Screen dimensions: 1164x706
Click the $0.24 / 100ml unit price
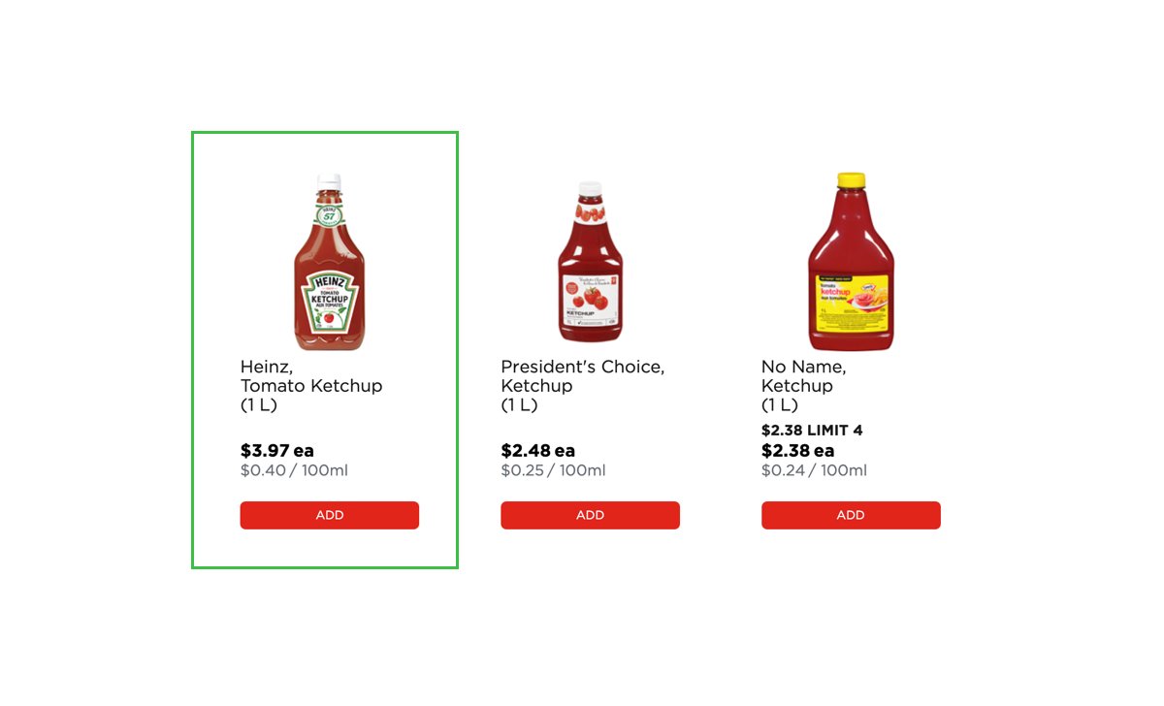coord(814,471)
